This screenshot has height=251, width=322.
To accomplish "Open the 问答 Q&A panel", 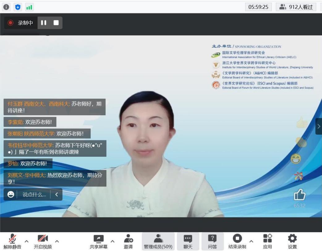I will click(212, 241).
